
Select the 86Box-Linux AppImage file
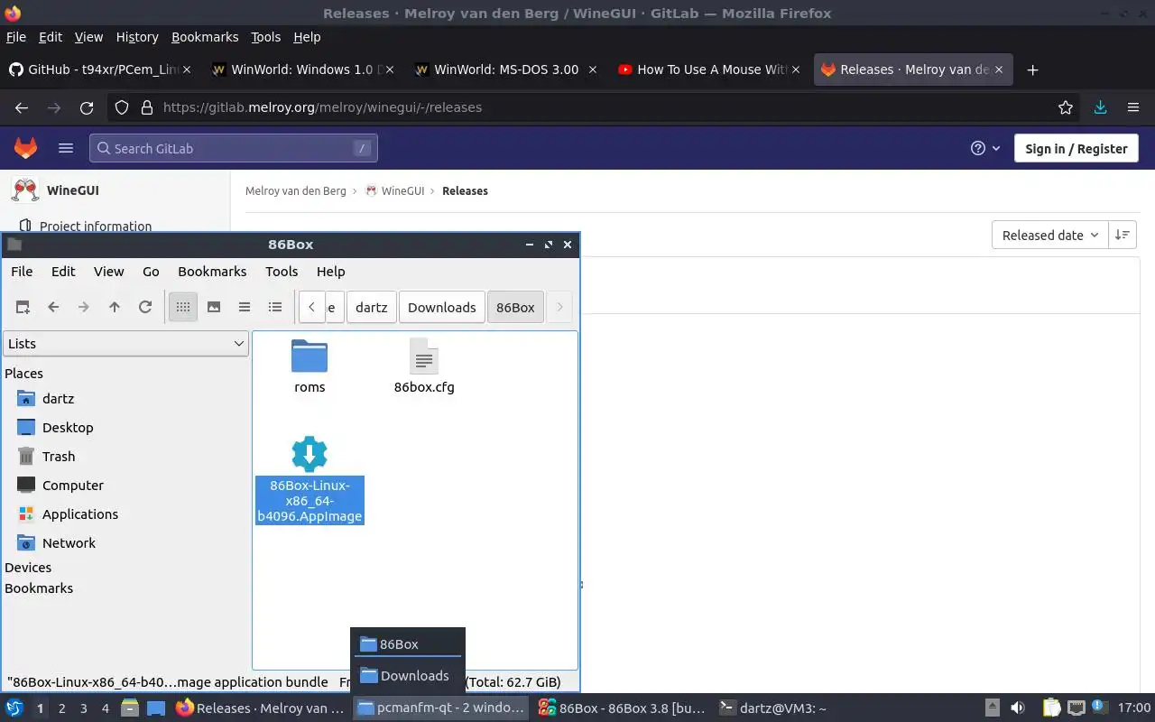tap(310, 479)
